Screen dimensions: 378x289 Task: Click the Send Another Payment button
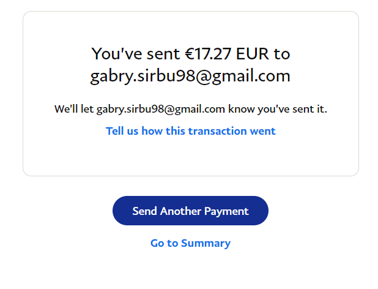[x=190, y=211]
